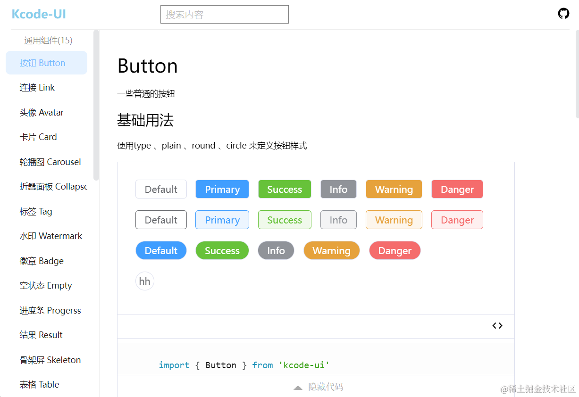
Task: Collapse code with the hide-code triangle
Action: (298, 388)
